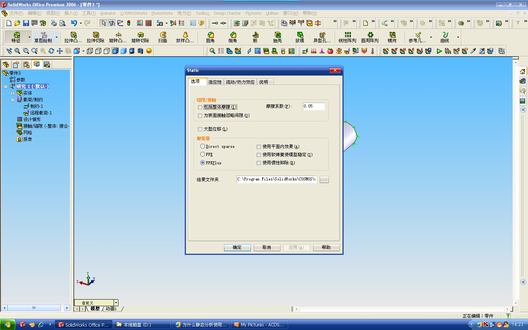Click the 取消 button

point(267,247)
